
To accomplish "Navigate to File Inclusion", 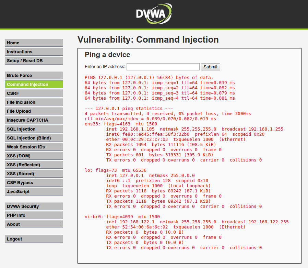I will [34, 102].
